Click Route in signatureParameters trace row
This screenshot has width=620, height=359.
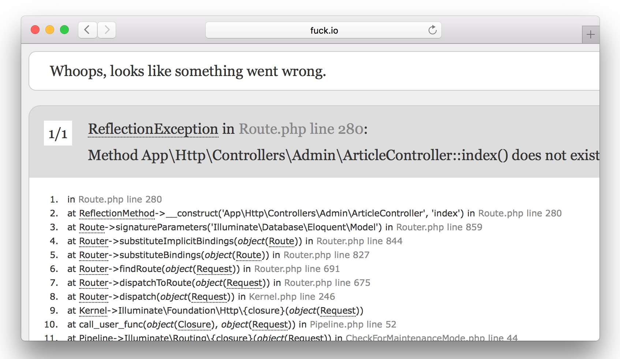tap(92, 227)
